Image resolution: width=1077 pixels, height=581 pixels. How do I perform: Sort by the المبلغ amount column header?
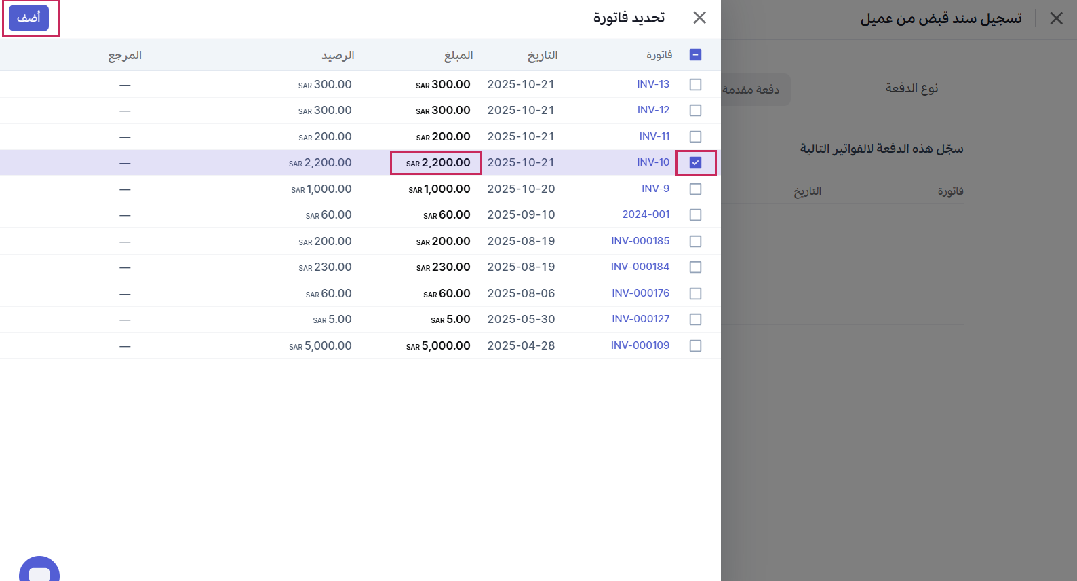tap(458, 56)
